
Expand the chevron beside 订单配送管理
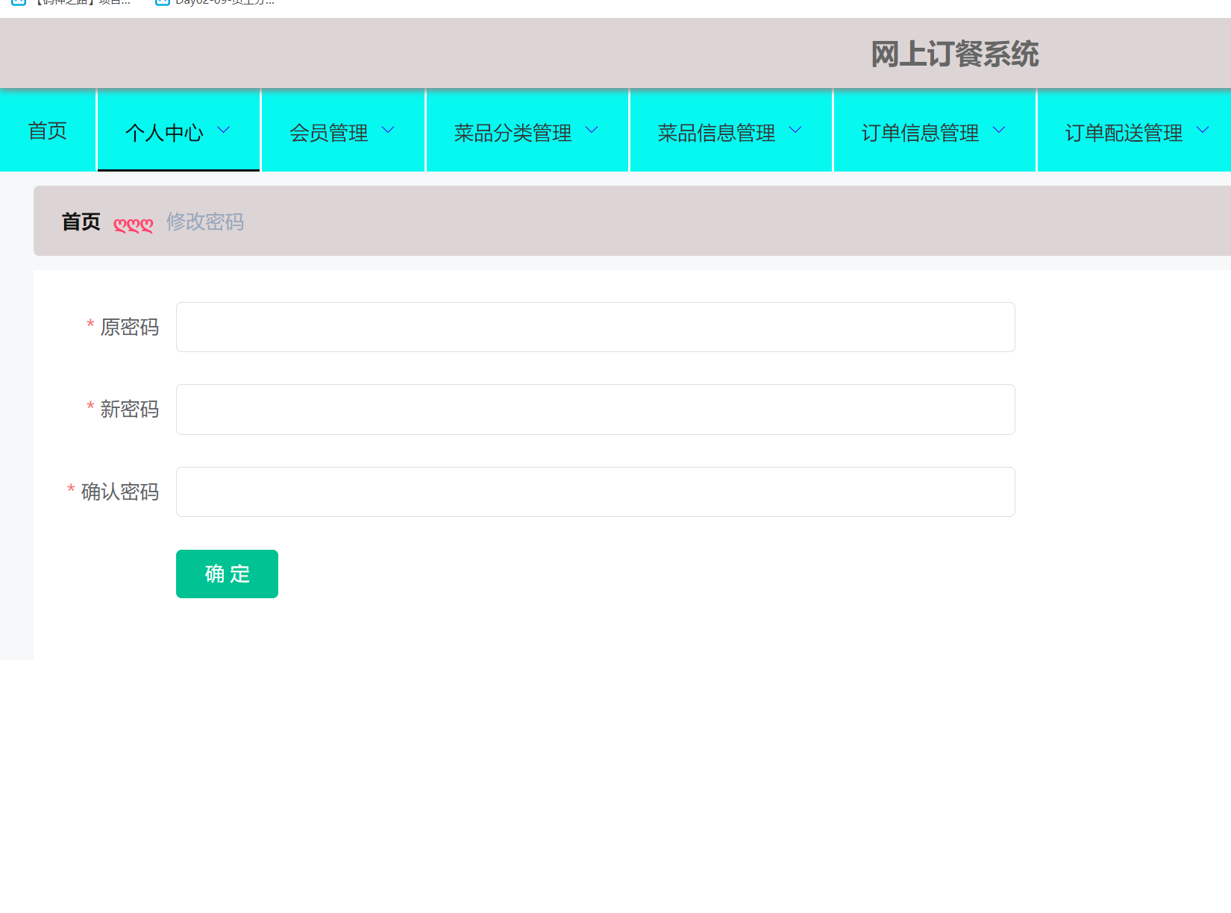(x=1203, y=130)
